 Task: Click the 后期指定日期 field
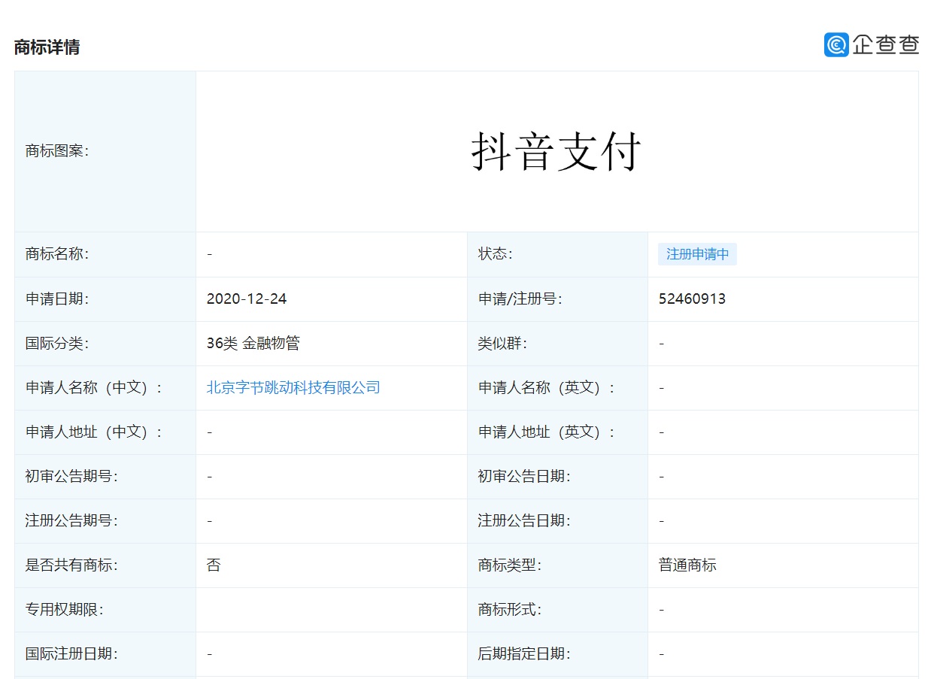[x=527, y=653]
